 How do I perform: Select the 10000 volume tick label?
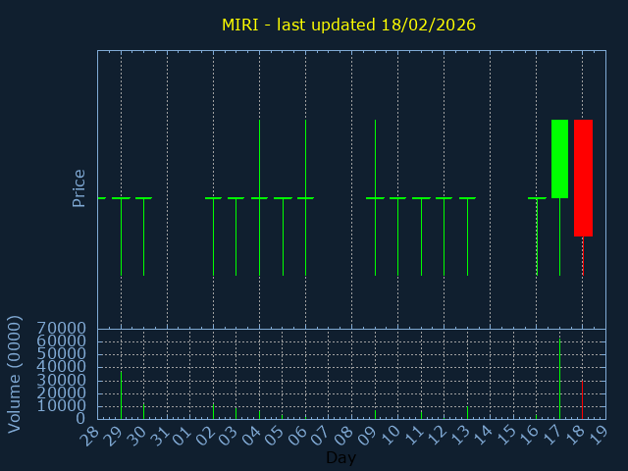[63, 406]
